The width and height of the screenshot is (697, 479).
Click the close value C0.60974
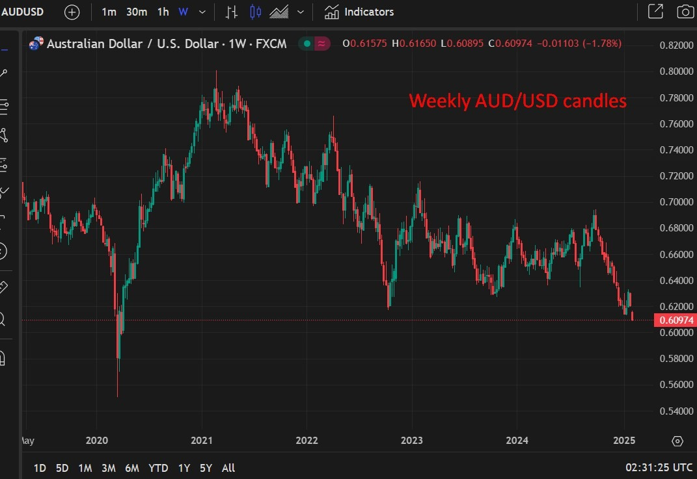(510, 44)
